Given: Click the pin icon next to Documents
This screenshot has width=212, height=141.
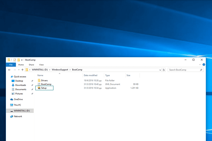Looking at the screenshot, I should click(x=32, y=89).
